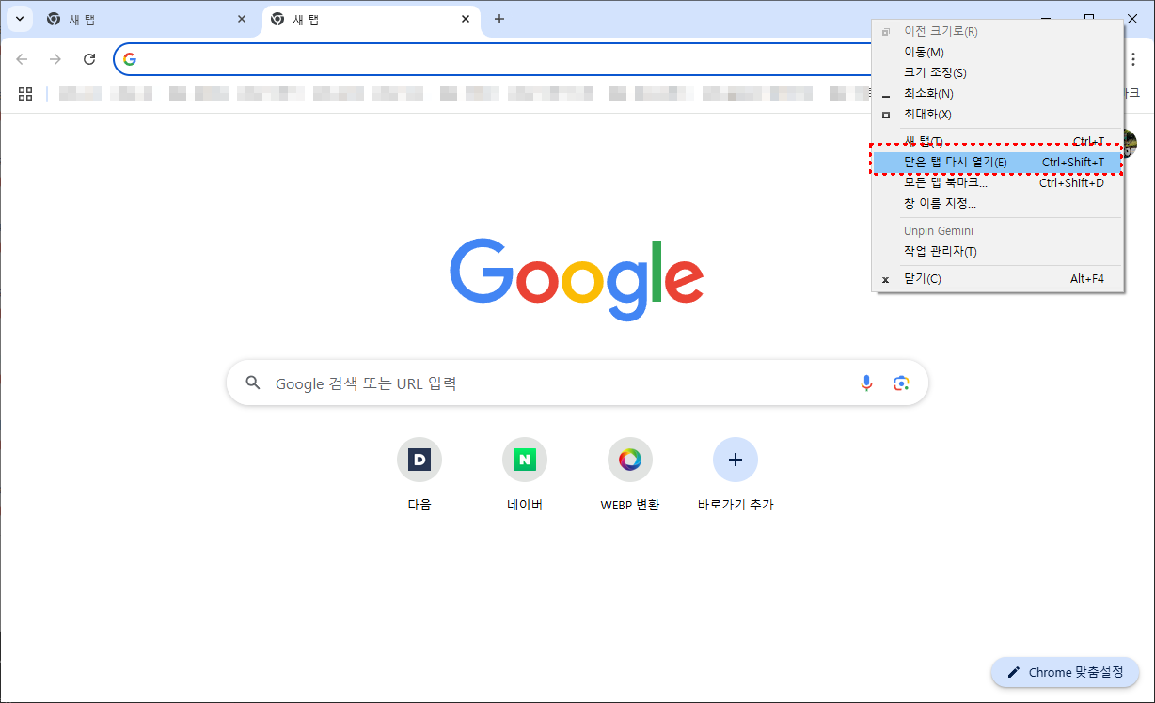Click the Google icon in address bar
1155x703 pixels.
130,59
